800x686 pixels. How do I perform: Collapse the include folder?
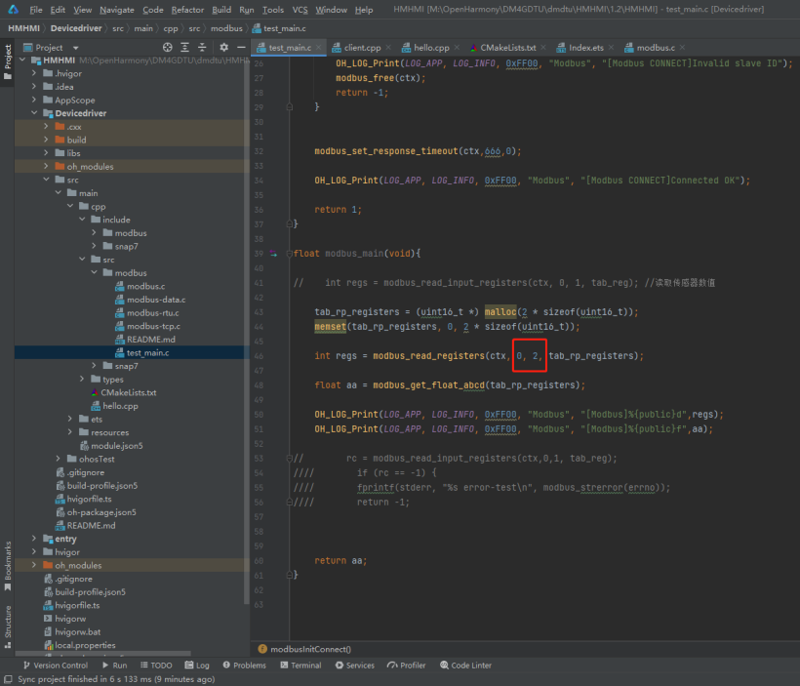(x=82, y=220)
